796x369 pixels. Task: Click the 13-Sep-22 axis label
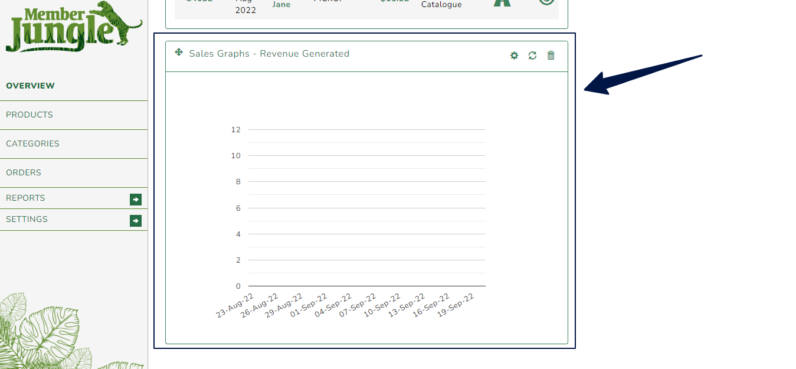click(x=407, y=305)
